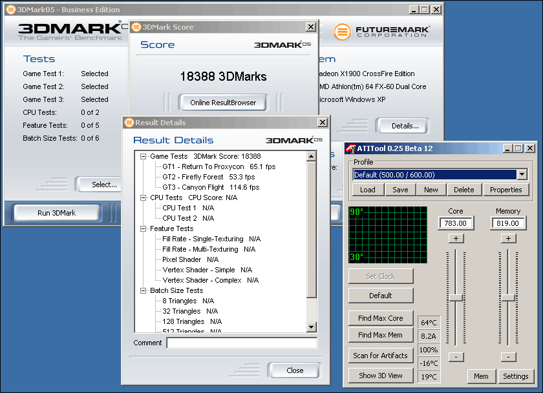Viewport: 543px width, 393px height.
Task: Select 8 Triangles row
Action: click(x=188, y=301)
